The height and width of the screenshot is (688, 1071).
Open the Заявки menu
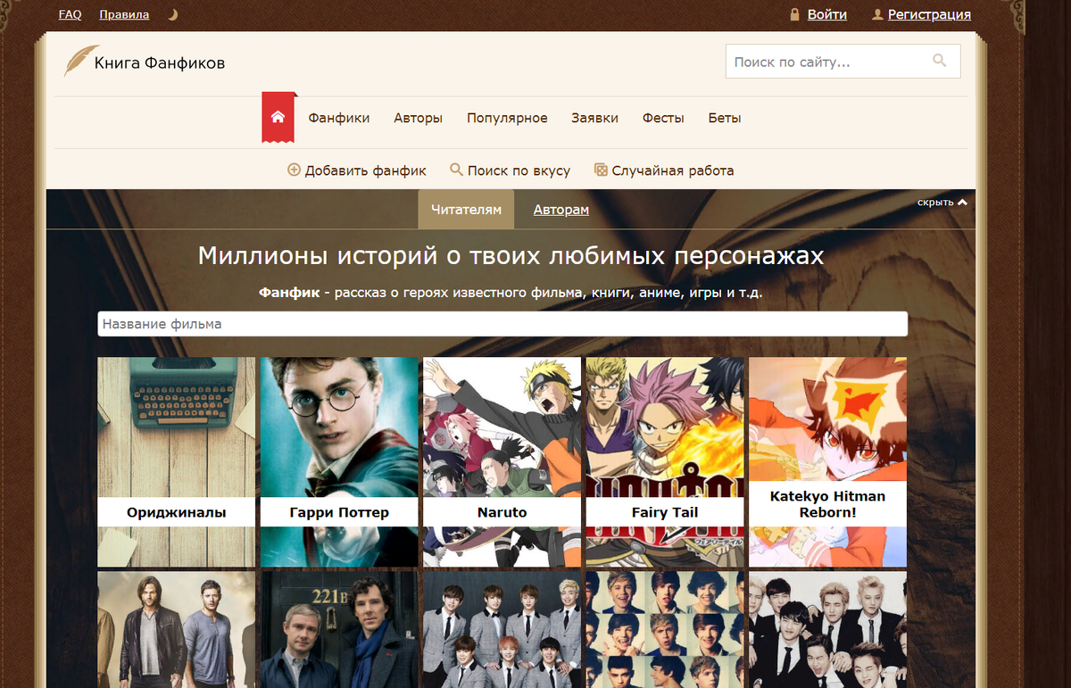click(594, 118)
